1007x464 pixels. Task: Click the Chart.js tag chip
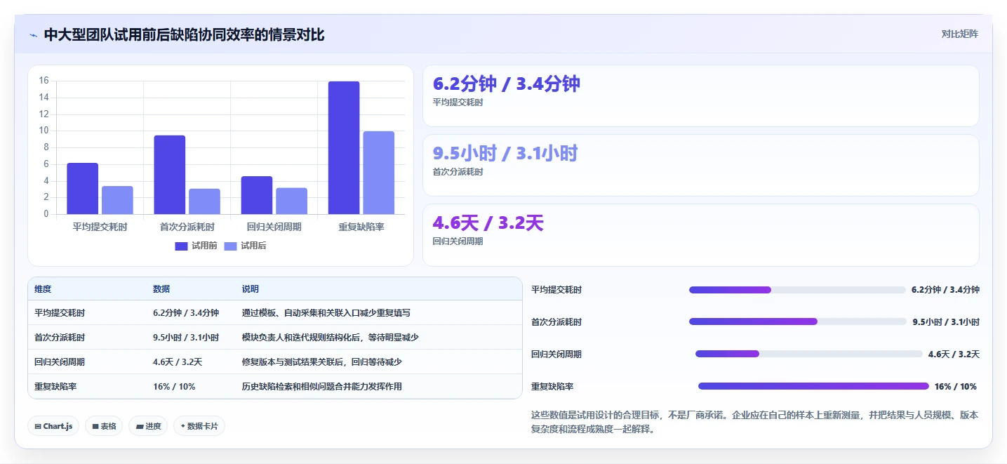coord(53,426)
